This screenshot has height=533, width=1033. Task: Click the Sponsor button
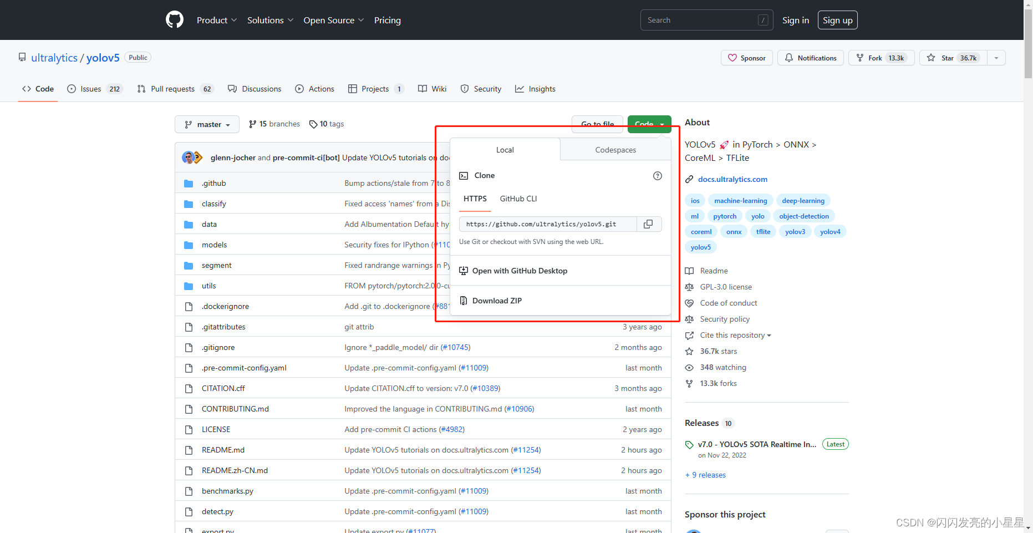pyautogui.click(x=747, y=58)
